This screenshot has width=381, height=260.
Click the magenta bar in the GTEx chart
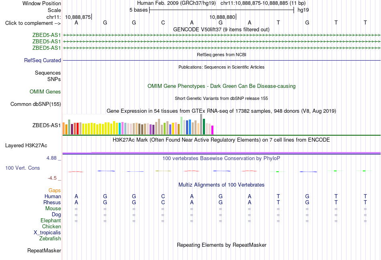213,130
